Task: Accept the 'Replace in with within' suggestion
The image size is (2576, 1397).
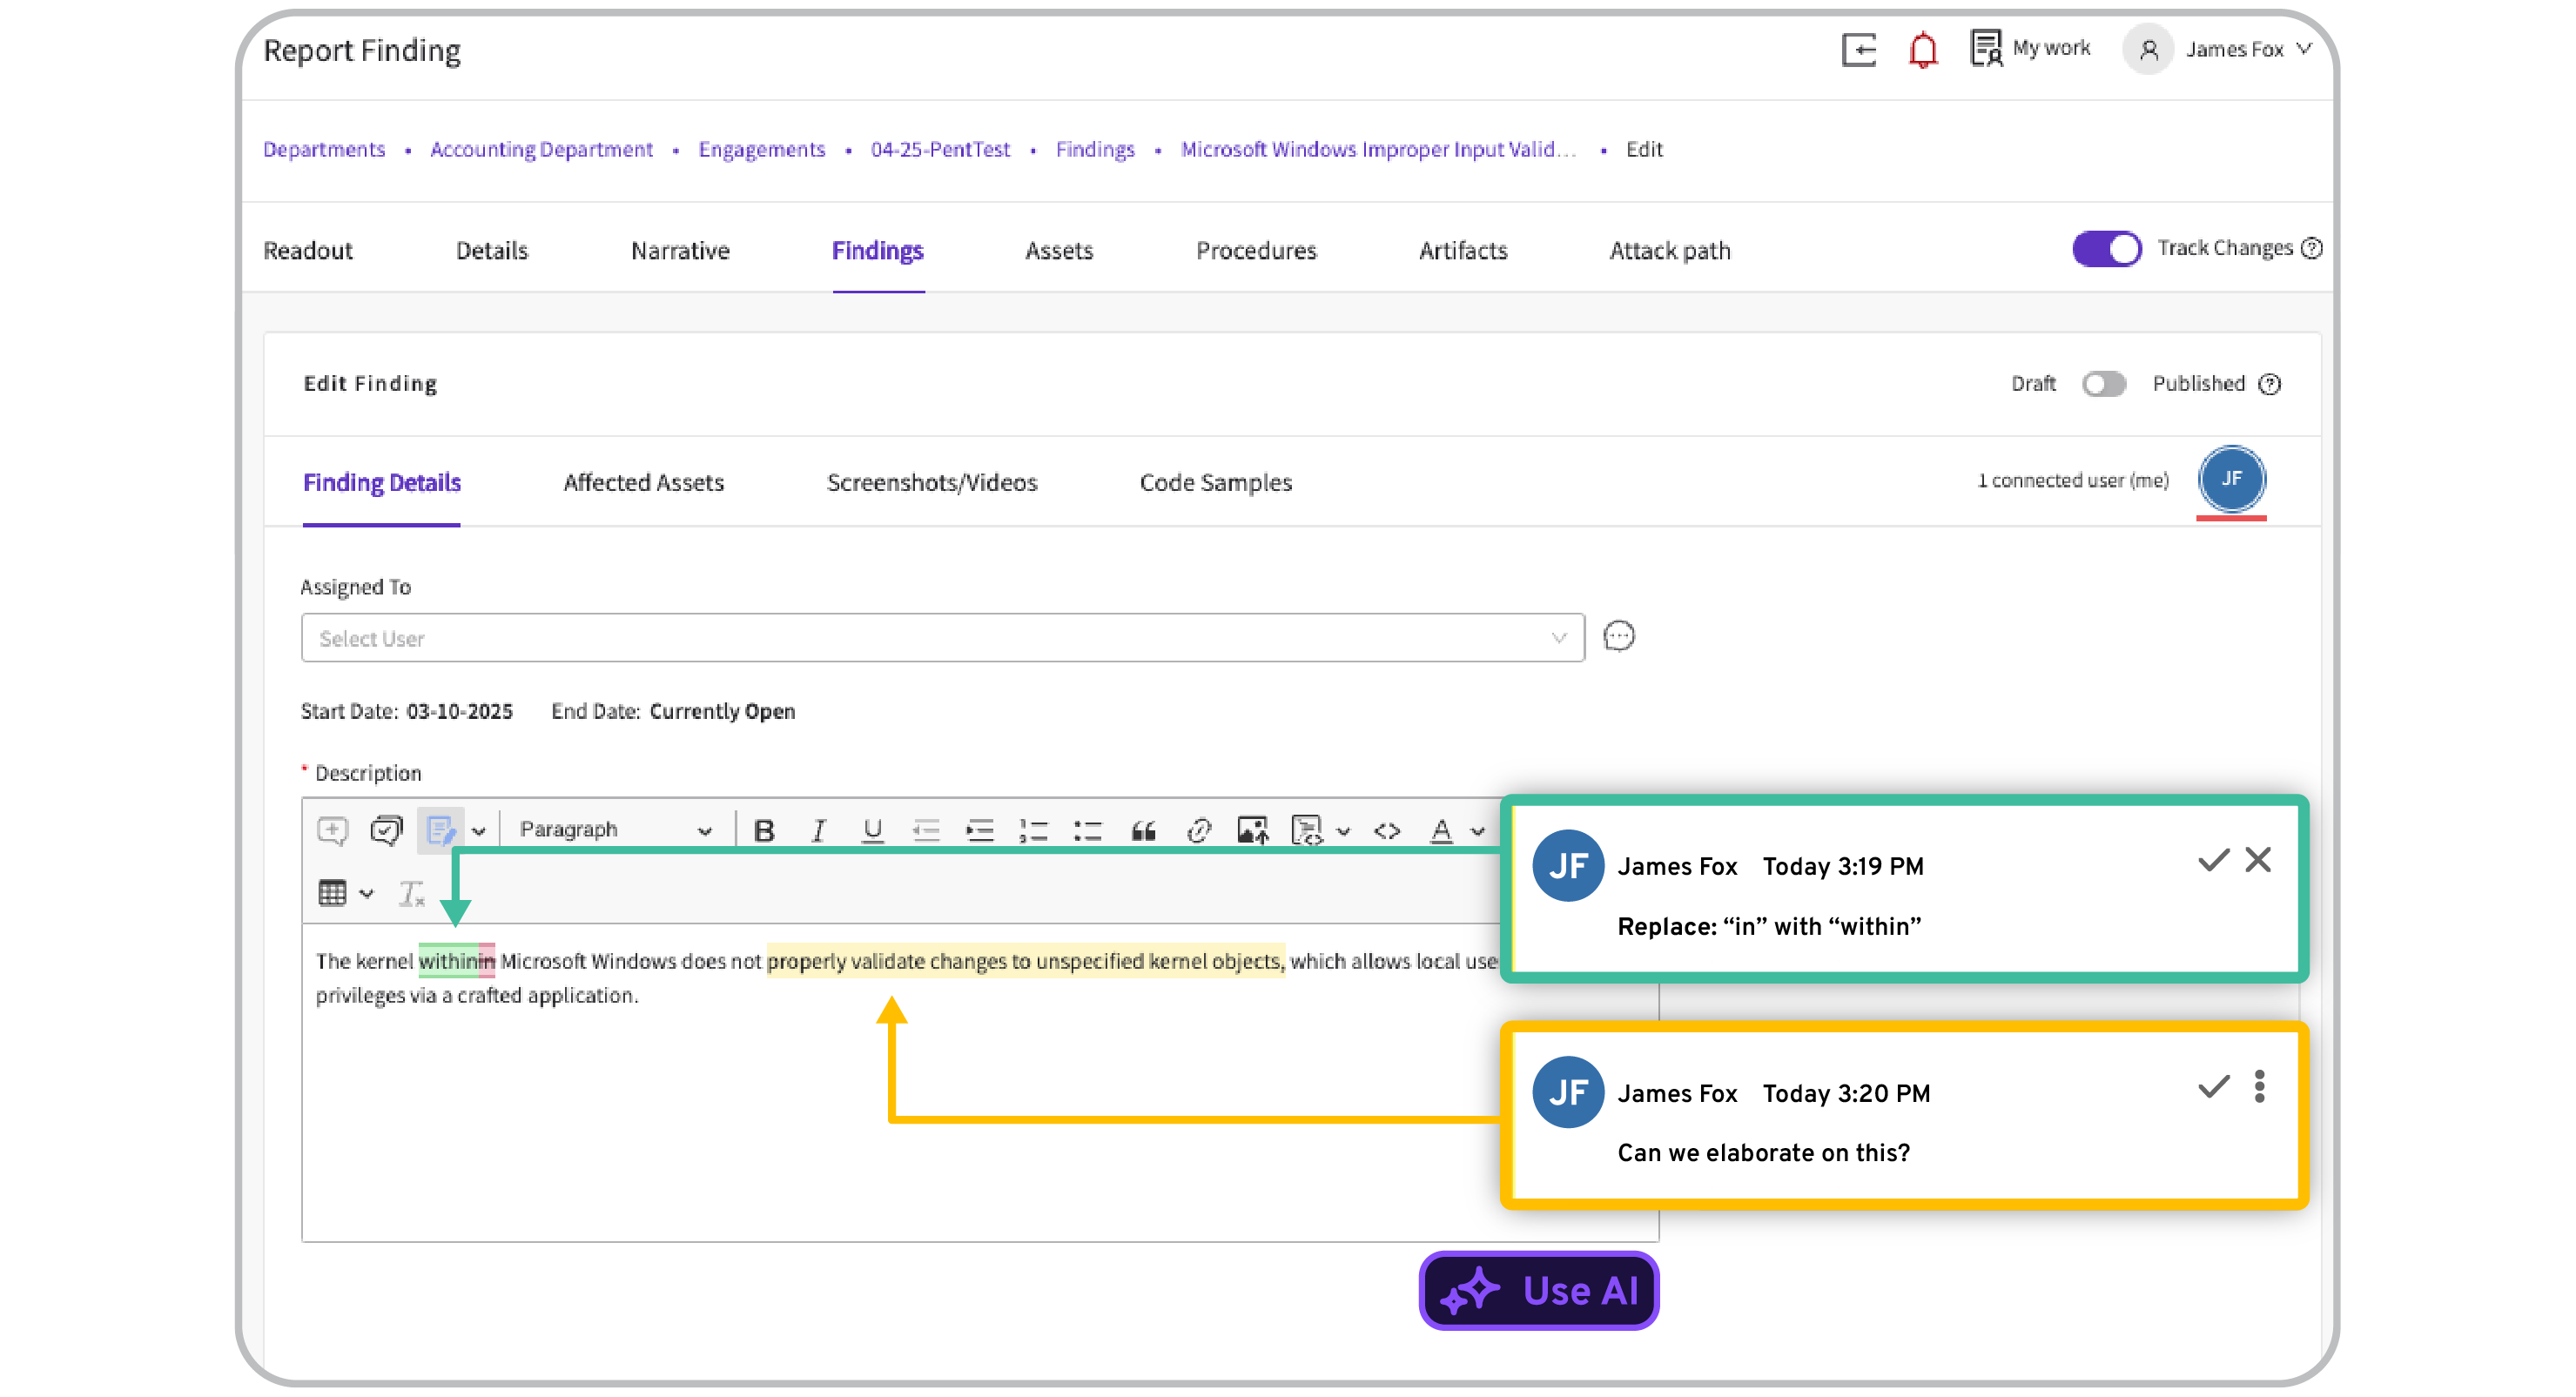Action: click(x=2213, y=860)
